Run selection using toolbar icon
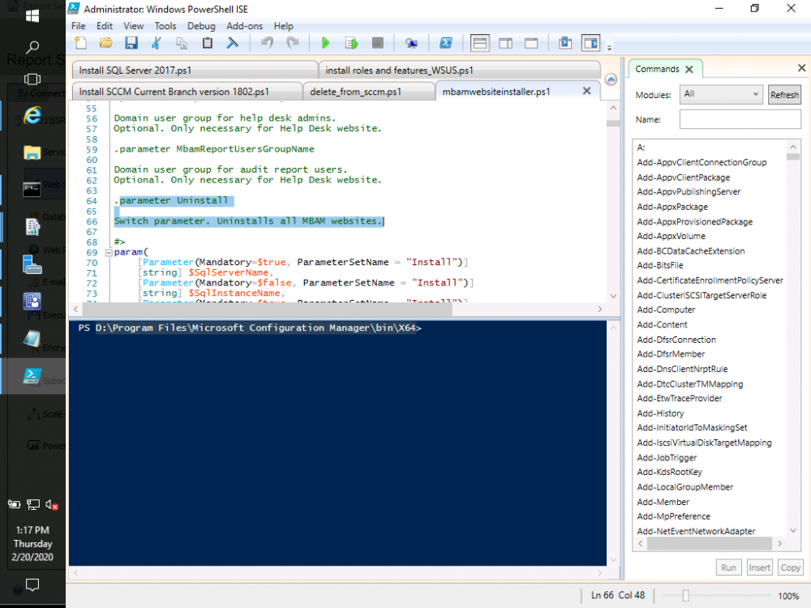The width and height of the screenshot is (811, 608). tap(352, 43)
